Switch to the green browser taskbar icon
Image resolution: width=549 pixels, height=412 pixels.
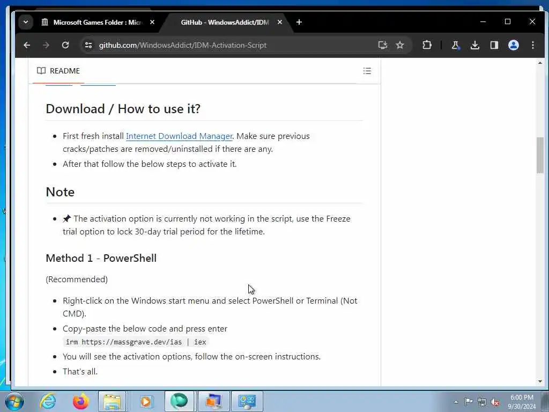coord(179,401)
